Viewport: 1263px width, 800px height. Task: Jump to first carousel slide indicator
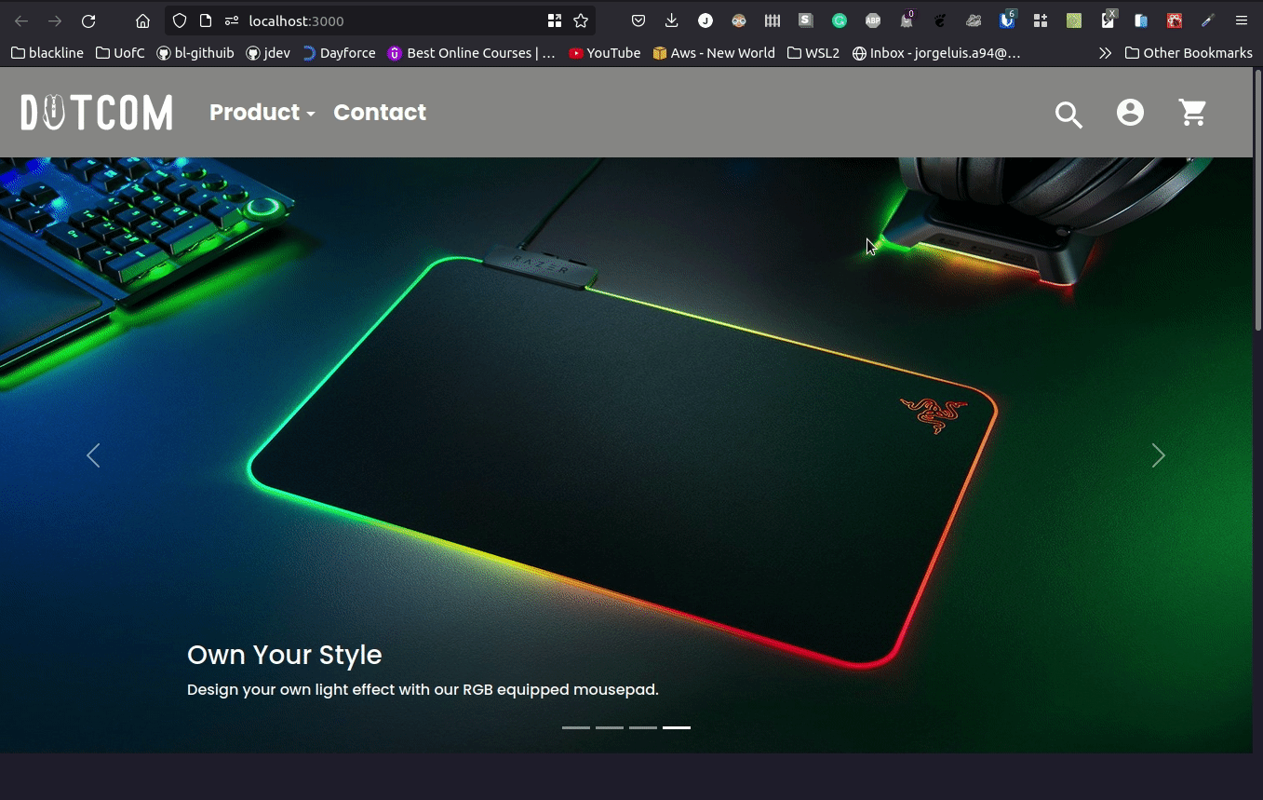tap(576, 727)
